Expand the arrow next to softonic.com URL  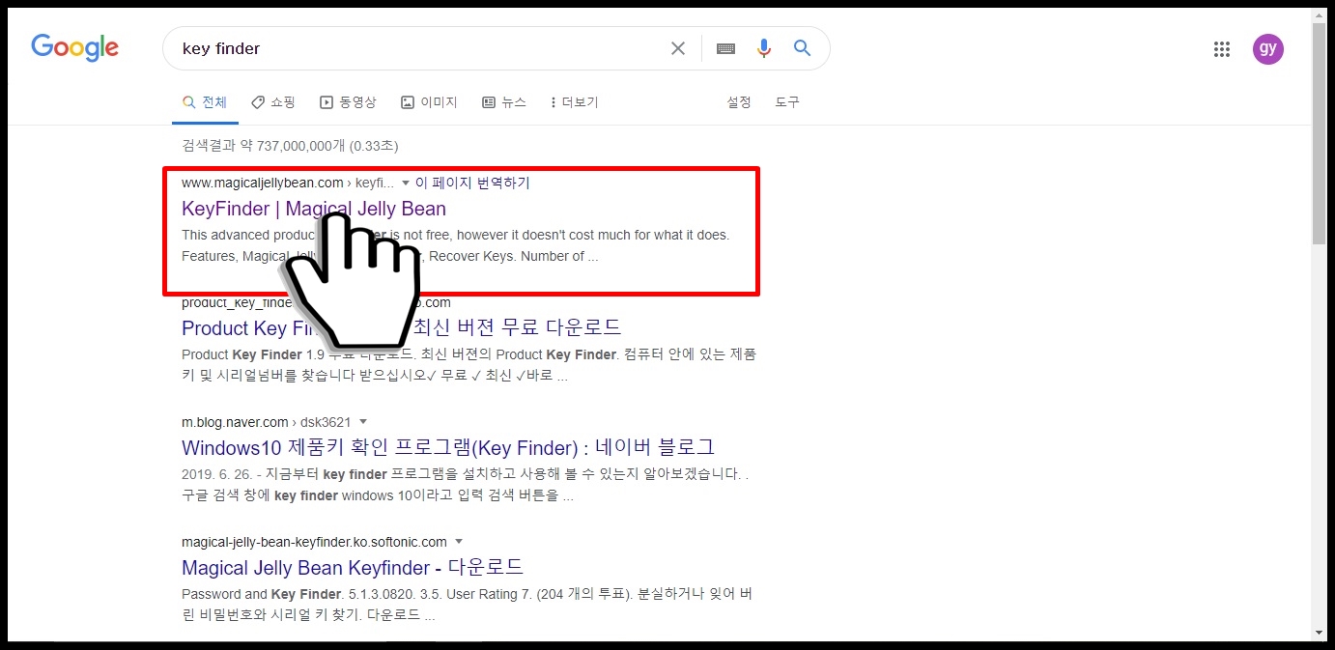coord(459,542)
